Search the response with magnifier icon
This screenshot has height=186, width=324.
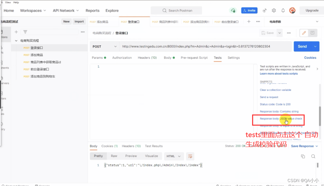313,156
